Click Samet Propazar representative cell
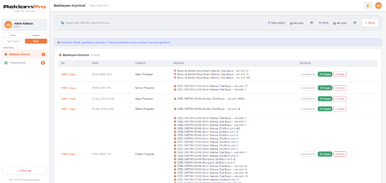The height and width of the screenshot is (183, 386). [x=144, y=88]
